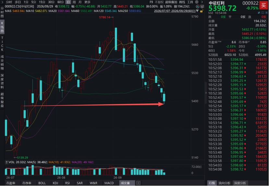Switch indicator to BOLL

42,183
